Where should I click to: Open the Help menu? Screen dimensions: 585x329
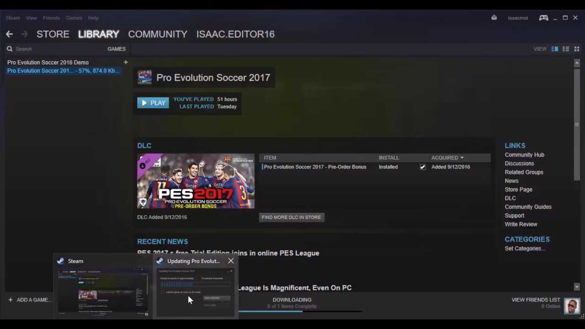coord(93,18)
